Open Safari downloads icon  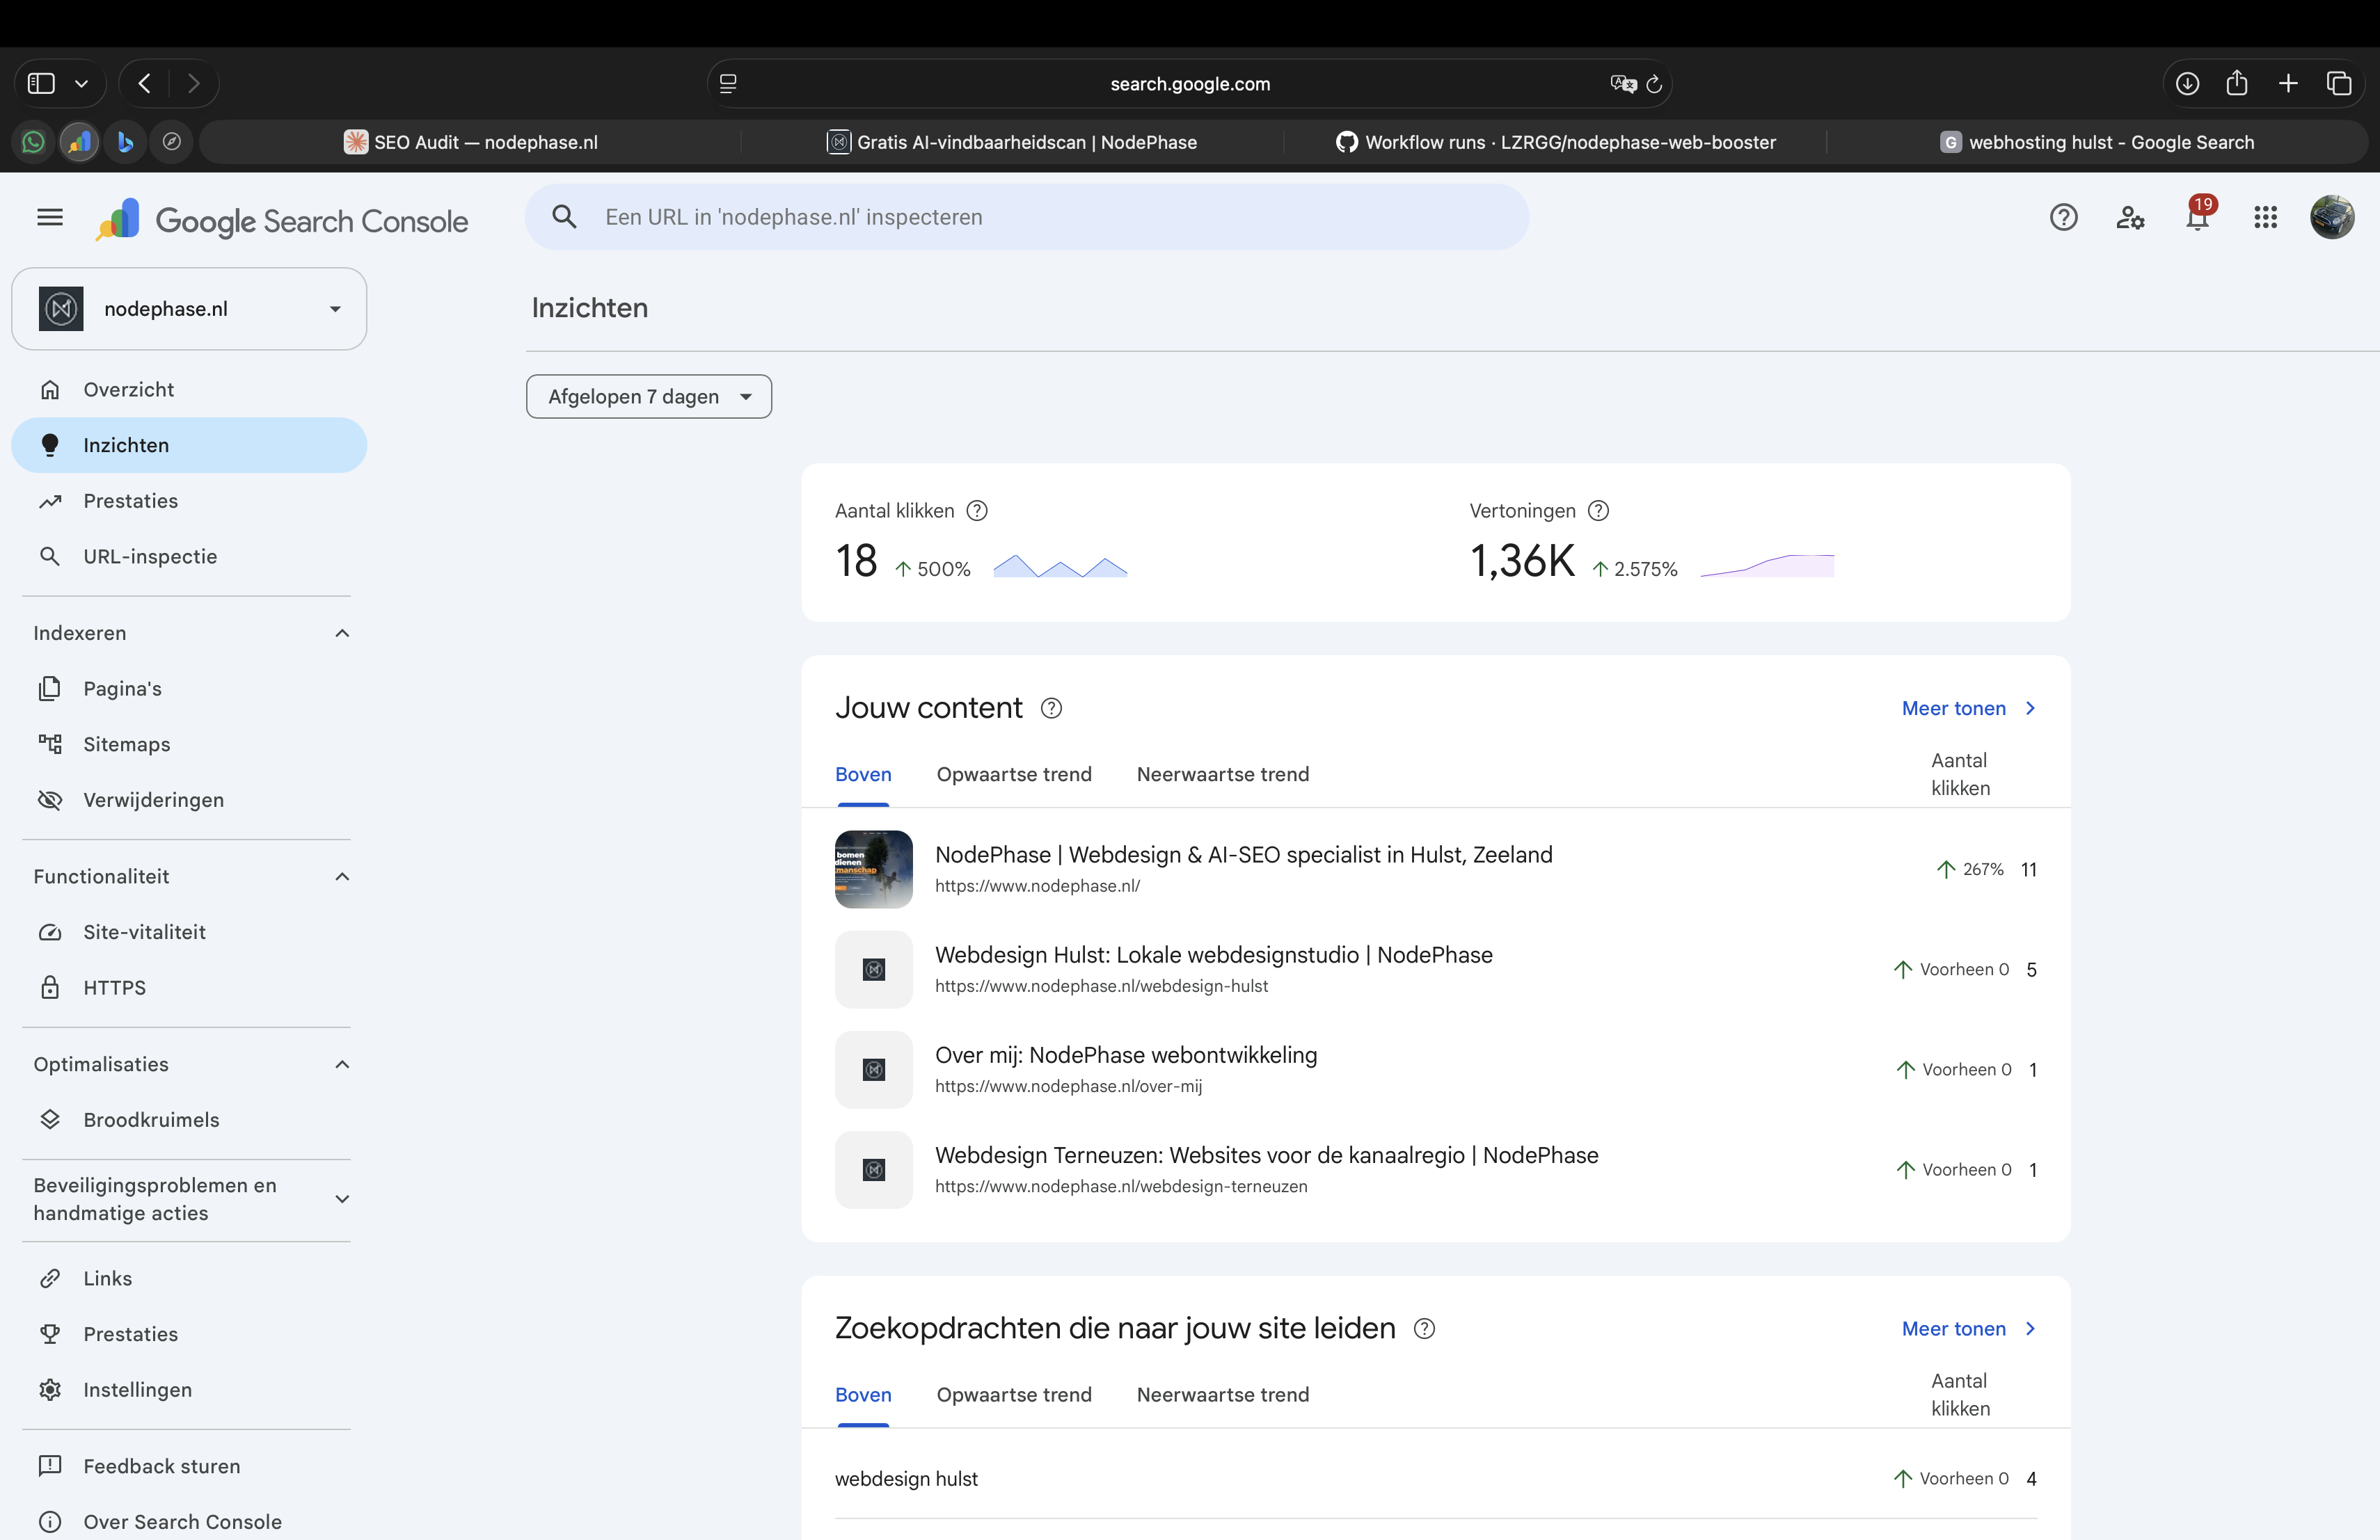click(2187, 83)
